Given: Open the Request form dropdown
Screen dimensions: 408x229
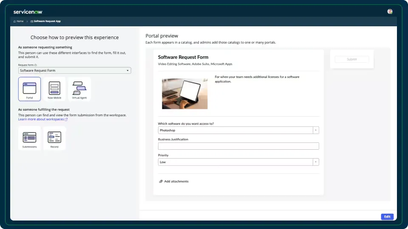Looking at the screenshot, I should point(75,70).
